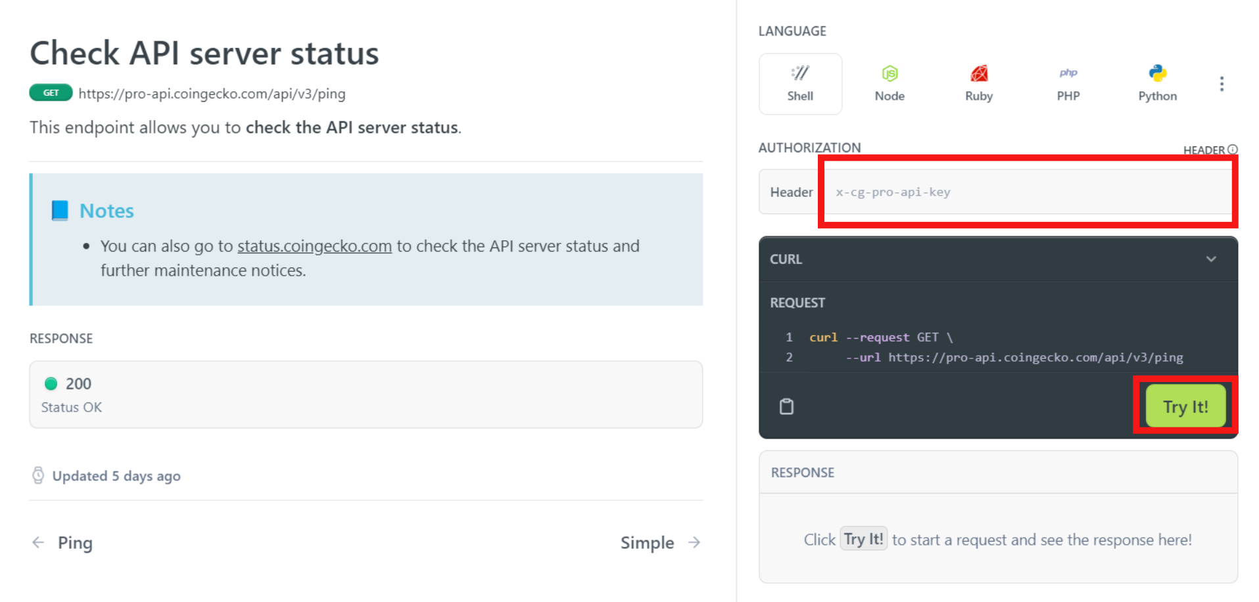
Task: Click the LANGUAGE section label
Action: pyautogui.click(x=792, y=31)
